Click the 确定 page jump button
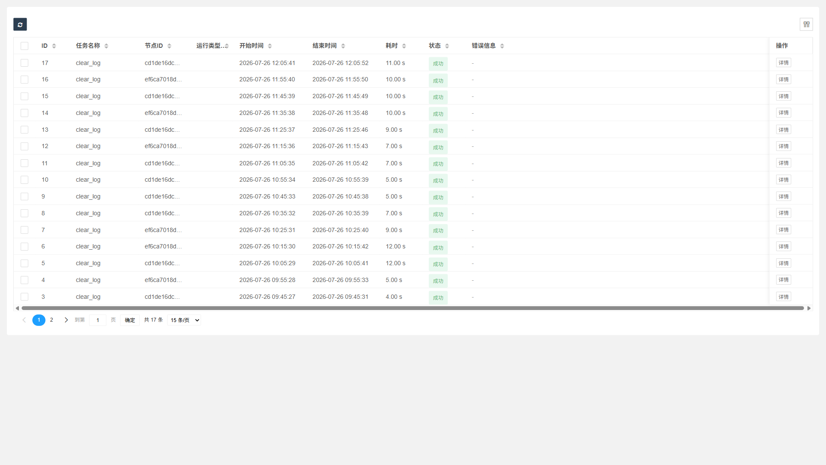 (x=130, y=320)
